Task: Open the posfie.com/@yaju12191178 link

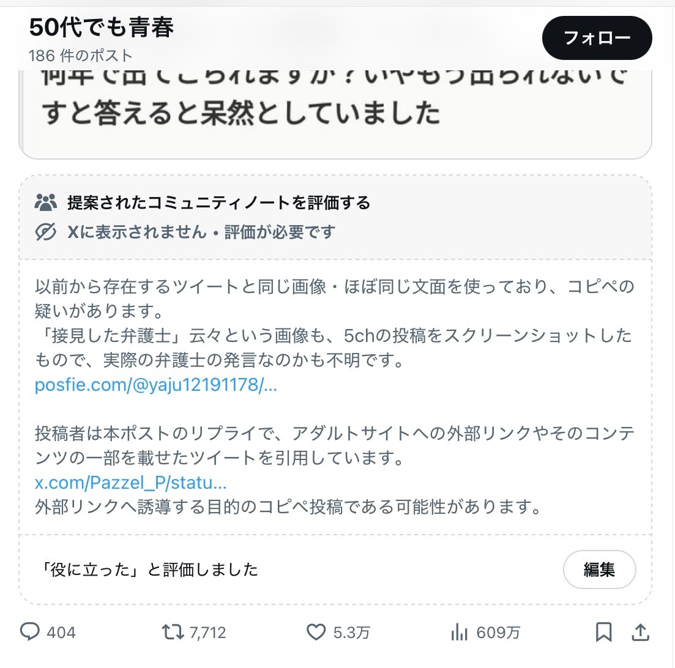Action: pyautogui.click(x=156, y=386)
